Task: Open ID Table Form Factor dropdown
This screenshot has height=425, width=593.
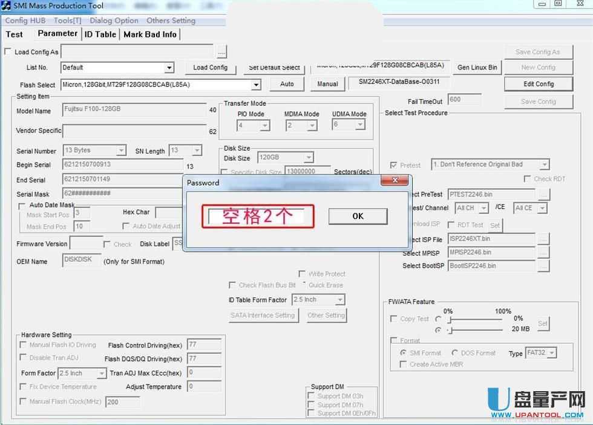Action: click(340, 300)
